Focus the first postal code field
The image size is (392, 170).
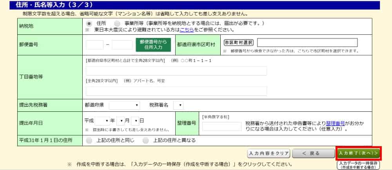click(94, 45)
